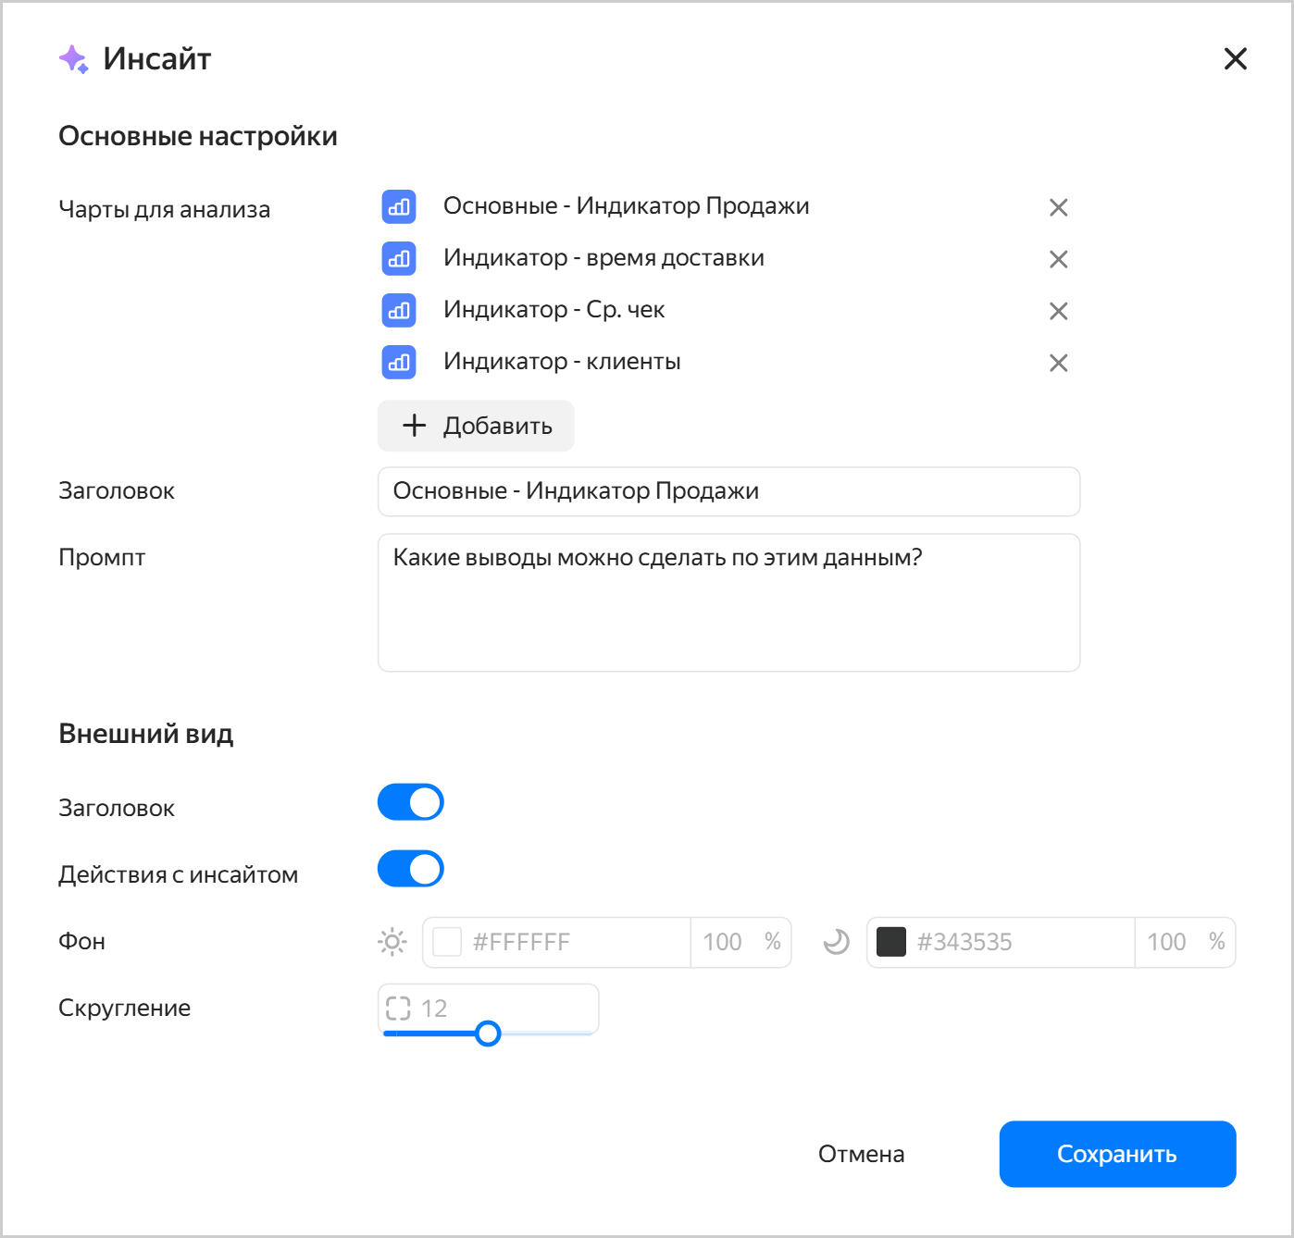Screen dimensions: 1294x1238
Task: Remove the 'Индикатор - клиенты' chart
Action: (1058, 363)
